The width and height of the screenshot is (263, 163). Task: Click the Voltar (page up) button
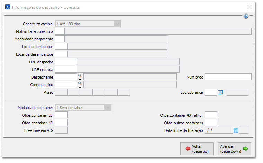click(x=197, y=149)
